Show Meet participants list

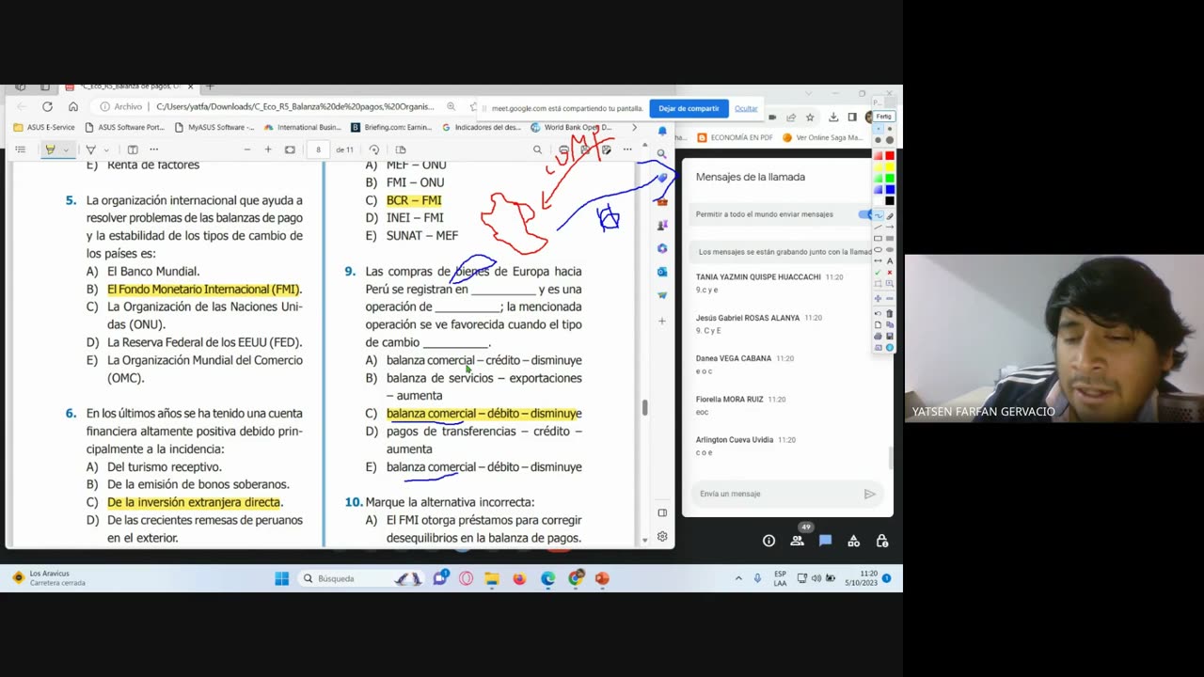(797, 541)
